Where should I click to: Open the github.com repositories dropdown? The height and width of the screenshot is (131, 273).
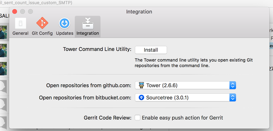pos(186,85)
